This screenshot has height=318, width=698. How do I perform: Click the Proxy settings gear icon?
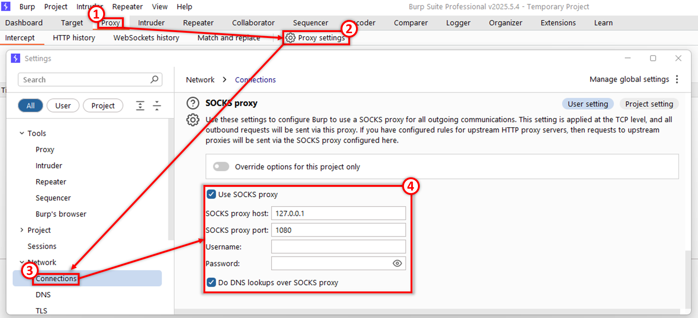click(x=290, y=38)
